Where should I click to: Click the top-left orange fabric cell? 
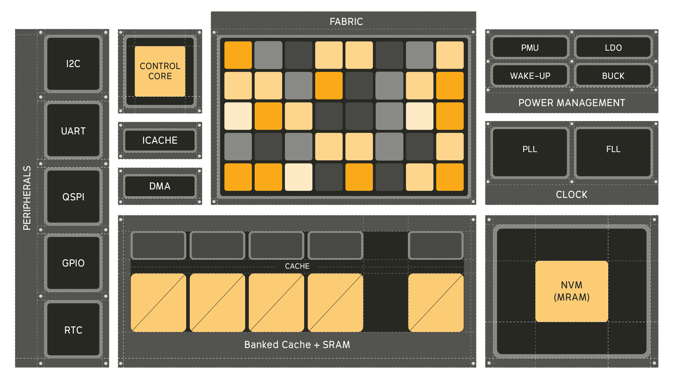(238, 55)
